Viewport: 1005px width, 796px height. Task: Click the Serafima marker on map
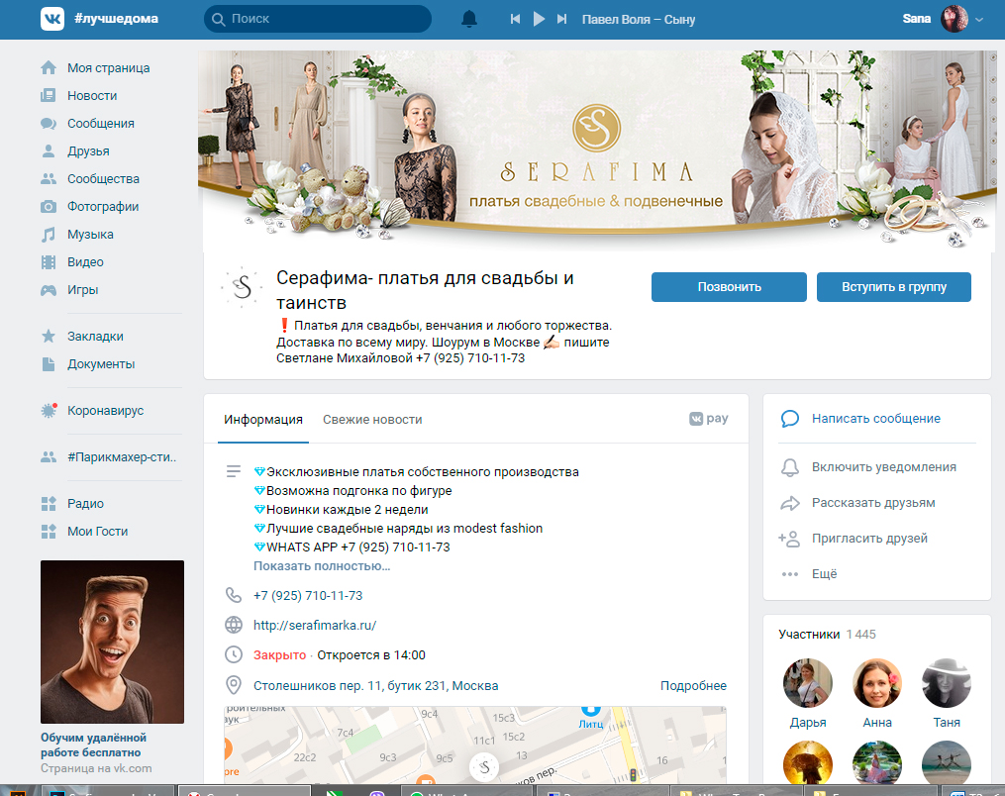[484, 767]
